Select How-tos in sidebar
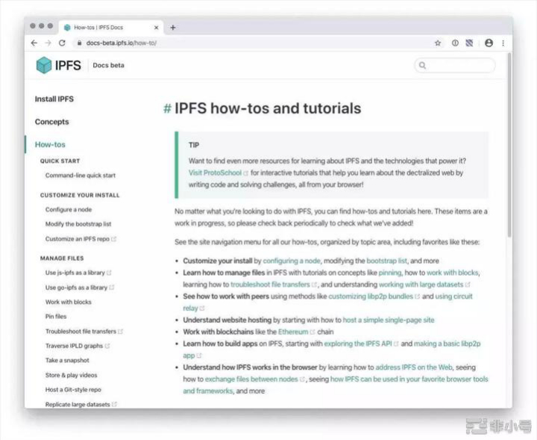 [x=50, y=144]
